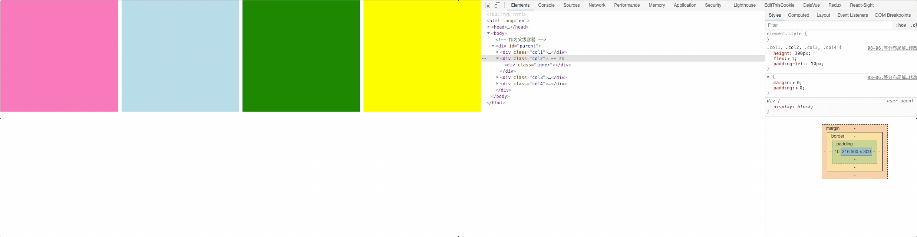The width and height of the screenshot is (917, 237).
Task: Collapse the parent div node
Action: (x=493, y=46)
